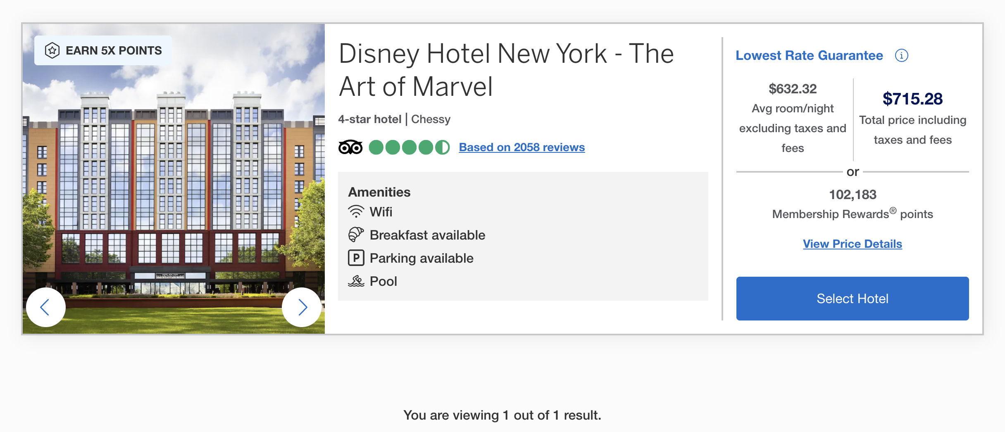Click the TripAdvisor owl logo
The width and height of the screenshot is (1005, 432).
tap(350, 147)
